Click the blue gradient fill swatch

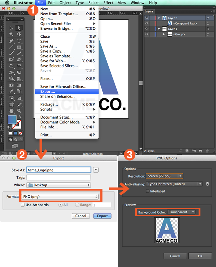coord(12,120)
